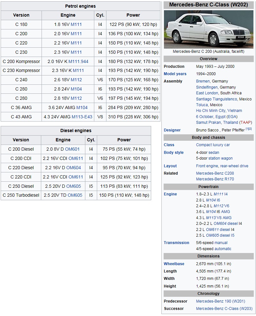Click the 'Mercedes-Benz C-Class (W202)' infobox title
The image size is (256, 316).
[x=209, y=5]
